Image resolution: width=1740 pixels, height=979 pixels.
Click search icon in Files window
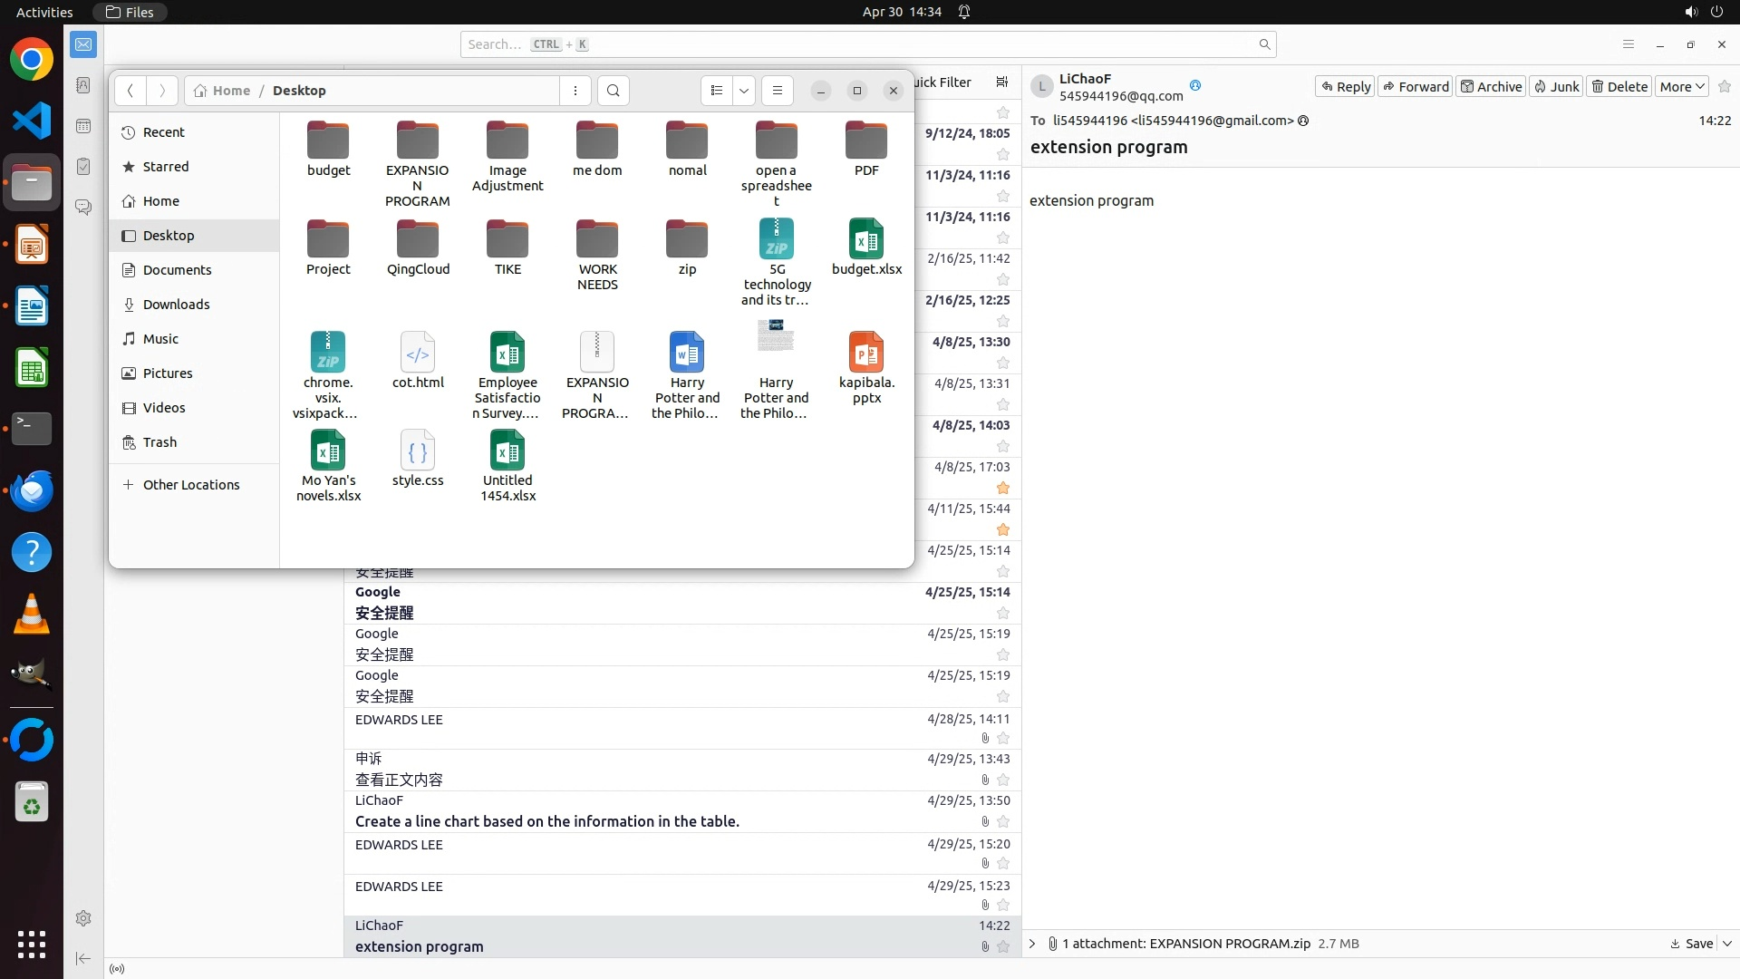[614, 91]
